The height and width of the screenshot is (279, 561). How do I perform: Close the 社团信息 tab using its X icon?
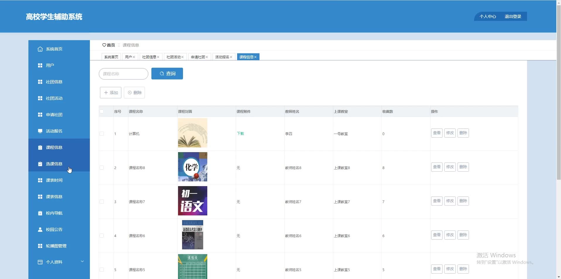click(x=158, y=57)
